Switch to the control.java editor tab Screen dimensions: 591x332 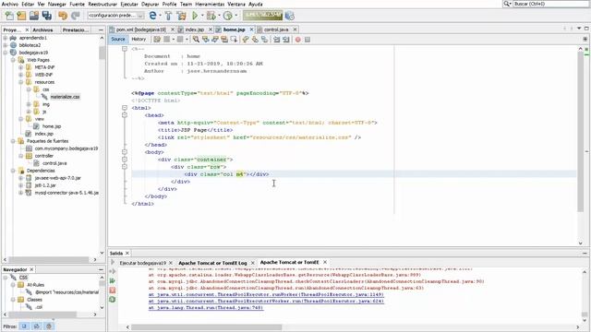click(276, 30)
